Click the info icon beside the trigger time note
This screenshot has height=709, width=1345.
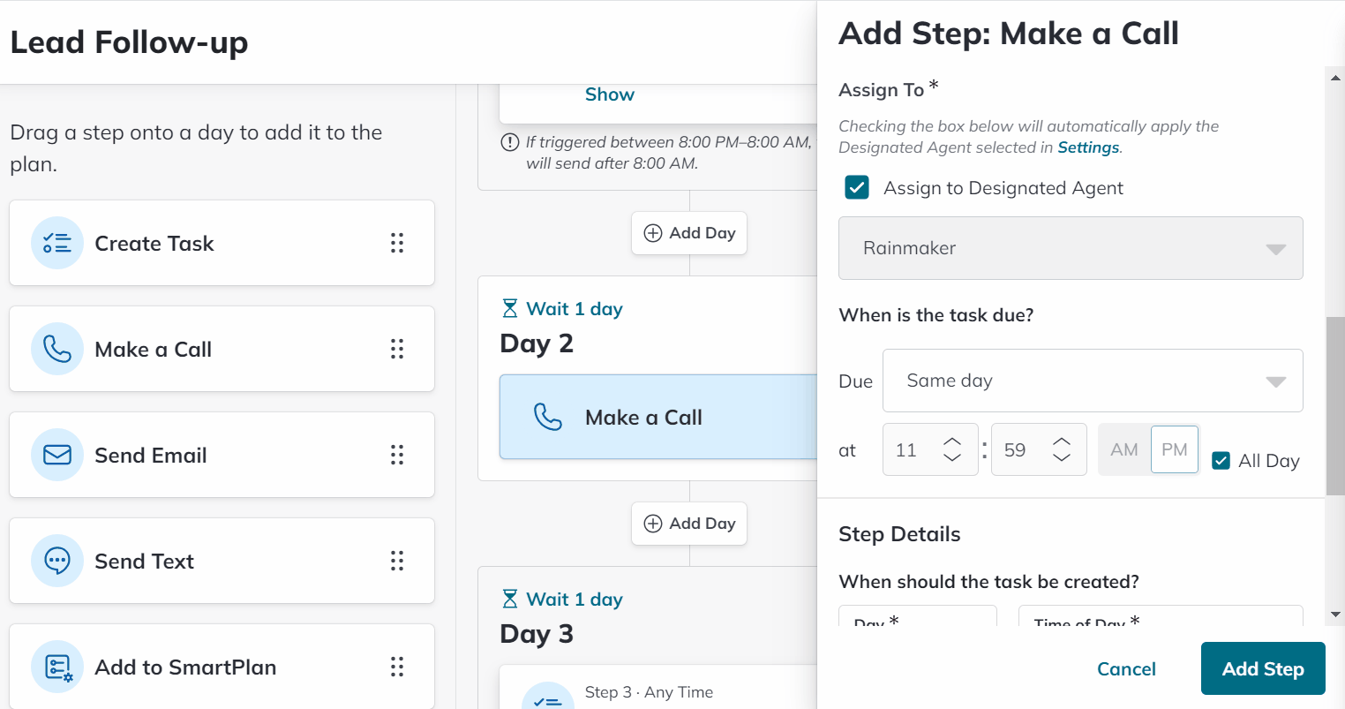(x=509, y=142)
